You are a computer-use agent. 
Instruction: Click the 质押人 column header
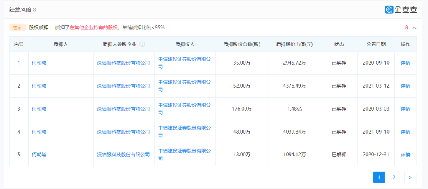pyautogui.click(x=61, y=44)
